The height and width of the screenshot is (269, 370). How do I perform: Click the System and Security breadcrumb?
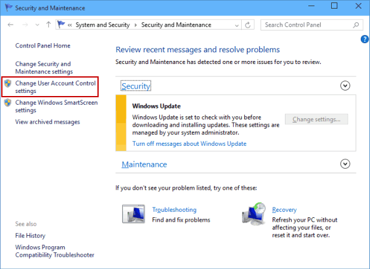pyautogui.click(x=102, y=25)
